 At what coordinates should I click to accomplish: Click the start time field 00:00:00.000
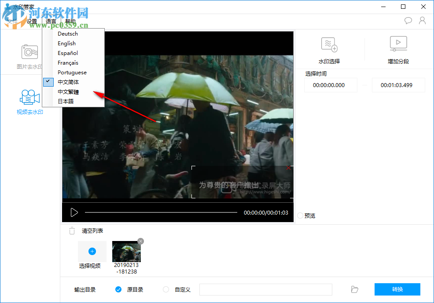(331, 85)
